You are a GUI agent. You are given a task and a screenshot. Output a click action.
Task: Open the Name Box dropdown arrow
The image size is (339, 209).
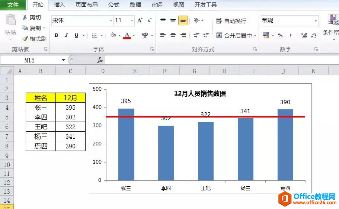tap(63, 60)
